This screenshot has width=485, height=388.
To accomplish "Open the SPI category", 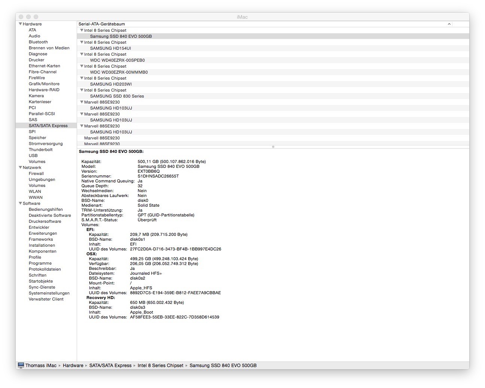I will 32,132.
